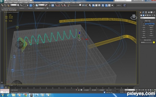Open the Select by Name tool
This screenshot has height=97, width=156.
(21, 5)
